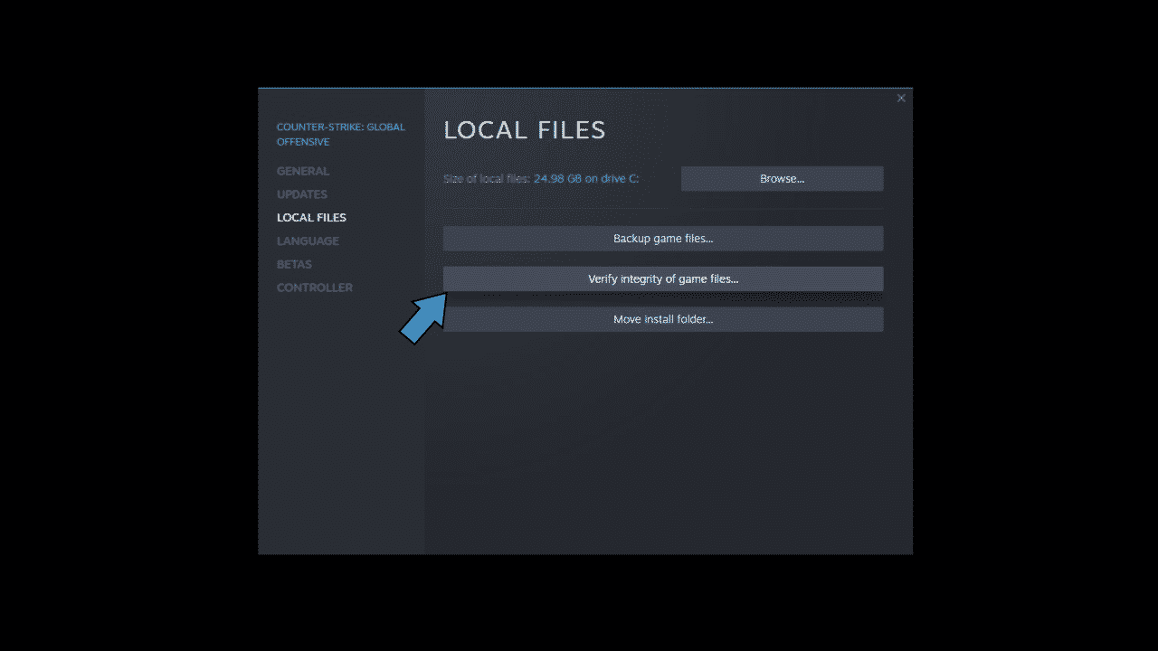Image resolution: width=1158 pixels, height=651 pixels.
Task: Move the install folder
Action: coord(663,318)
